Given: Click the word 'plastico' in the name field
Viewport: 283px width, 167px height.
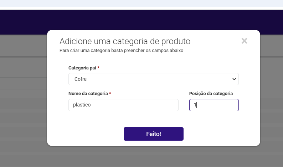Looking at the screenshot, I should [x=82, y=105].
